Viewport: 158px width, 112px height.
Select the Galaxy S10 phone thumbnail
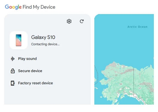click(18, 40)
